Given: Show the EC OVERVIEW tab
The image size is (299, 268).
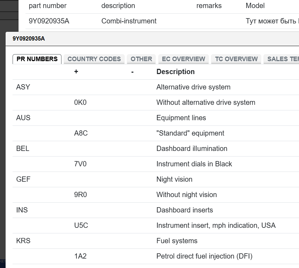Looking at the screenshot, I should click(183, 59).
